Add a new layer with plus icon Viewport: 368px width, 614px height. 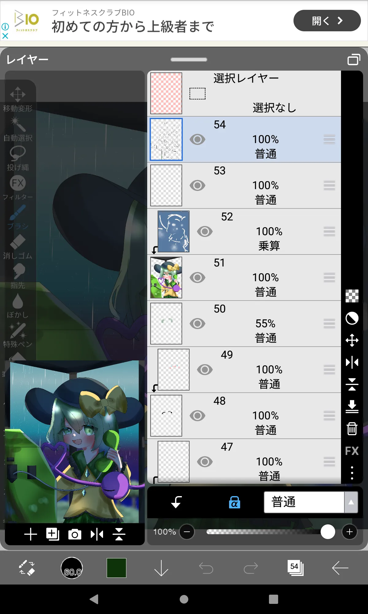point(31,534)
